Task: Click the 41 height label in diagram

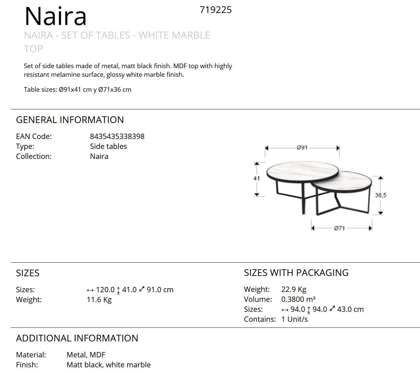Action: (x=257, y=179)
